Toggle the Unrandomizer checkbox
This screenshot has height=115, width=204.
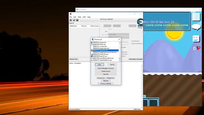coord(130,41)
